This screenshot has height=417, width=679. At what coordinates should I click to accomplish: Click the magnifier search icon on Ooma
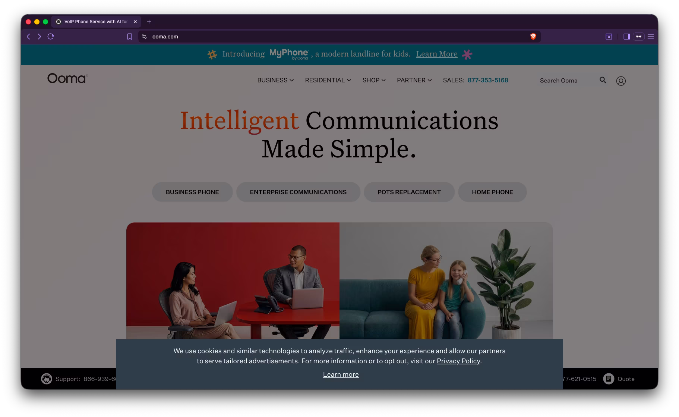(603, 80)
